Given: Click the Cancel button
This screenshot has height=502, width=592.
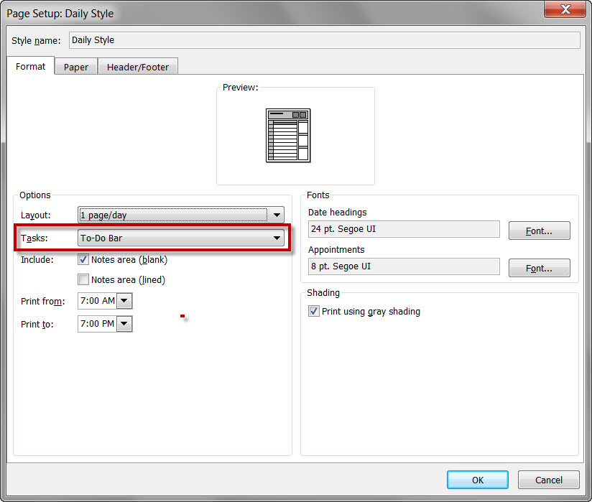Looking at the screenshot, I should coord(549,480).
